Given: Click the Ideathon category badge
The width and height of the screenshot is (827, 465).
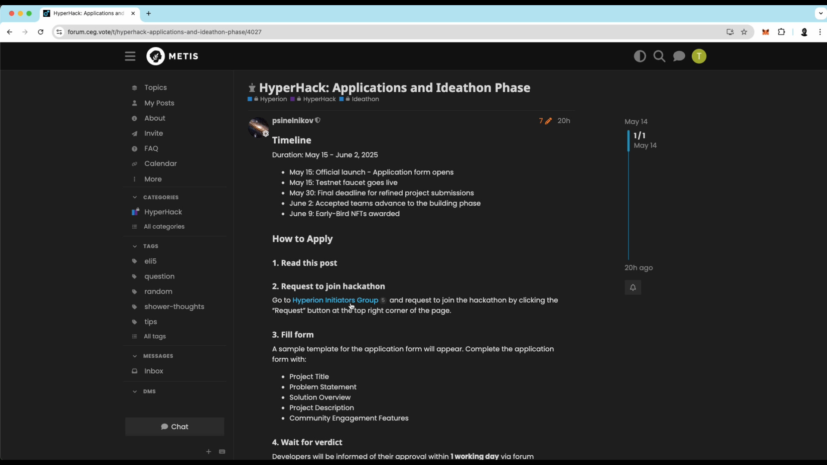Looking at the screenshot, I should point(359,99).
